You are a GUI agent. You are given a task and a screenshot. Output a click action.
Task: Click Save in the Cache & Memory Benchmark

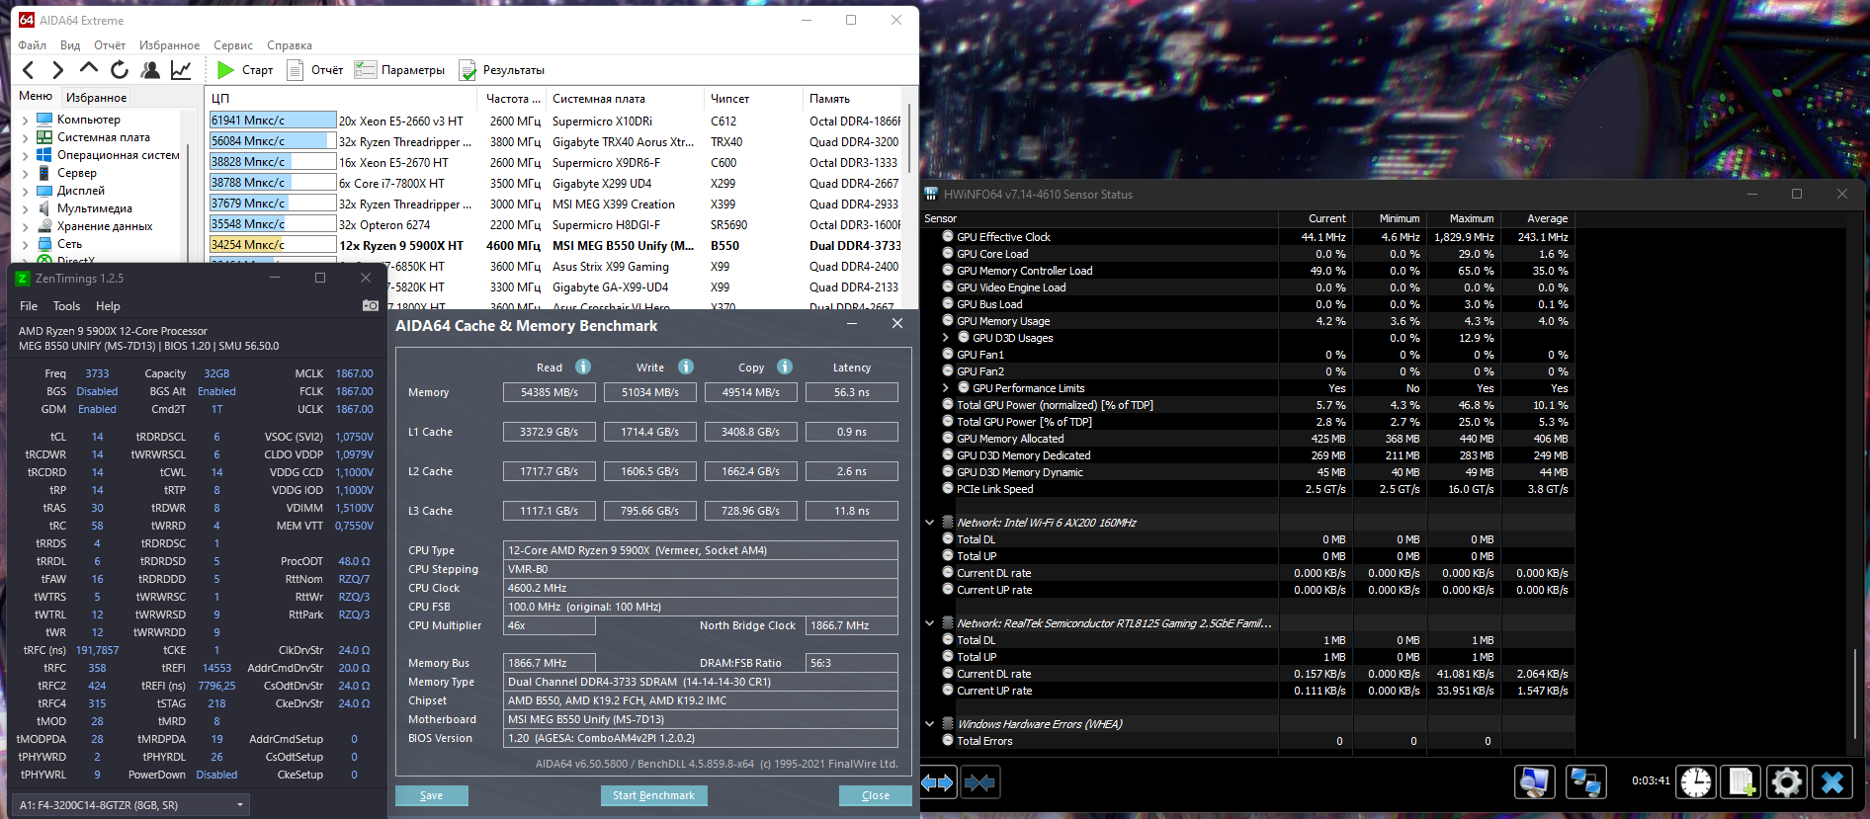click(x=432, y=795)
